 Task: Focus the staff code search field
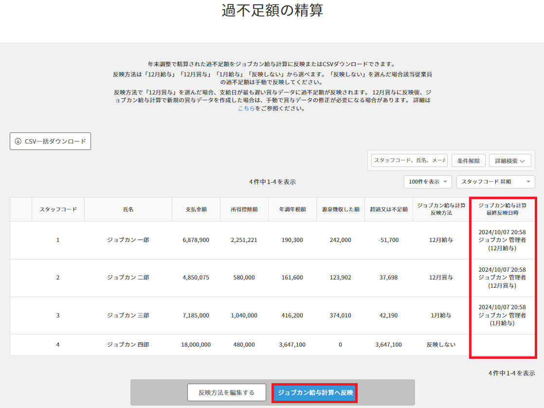pyautogui.click(x=409, y=161)
